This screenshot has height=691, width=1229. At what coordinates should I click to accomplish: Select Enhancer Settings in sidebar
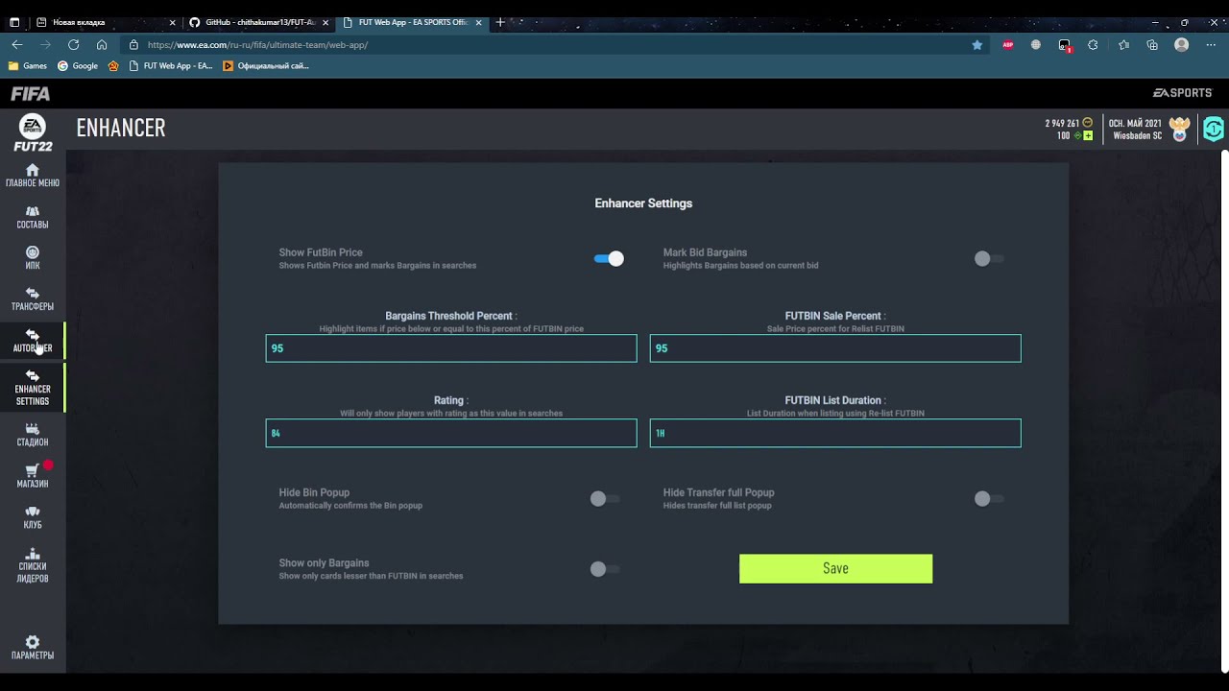(x=33, y=388)
